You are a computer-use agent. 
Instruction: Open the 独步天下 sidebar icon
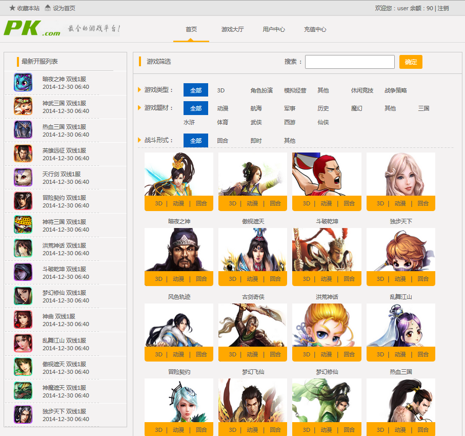pyautogui.click(x=23, y=414)
